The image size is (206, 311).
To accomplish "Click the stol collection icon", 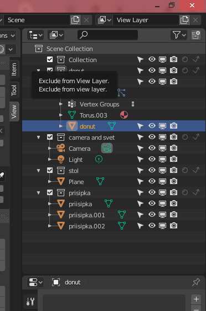I will point(61,170).
